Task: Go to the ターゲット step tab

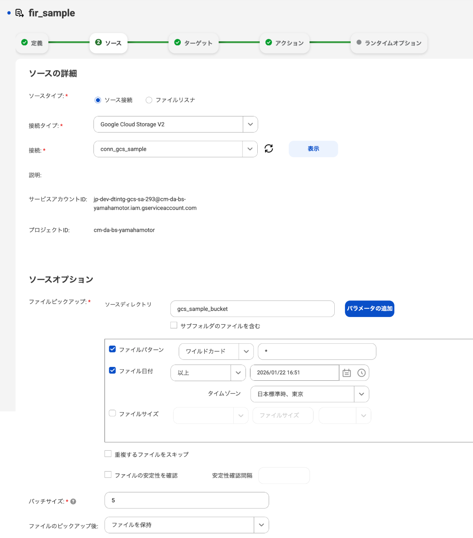Action: pos(194,43)
